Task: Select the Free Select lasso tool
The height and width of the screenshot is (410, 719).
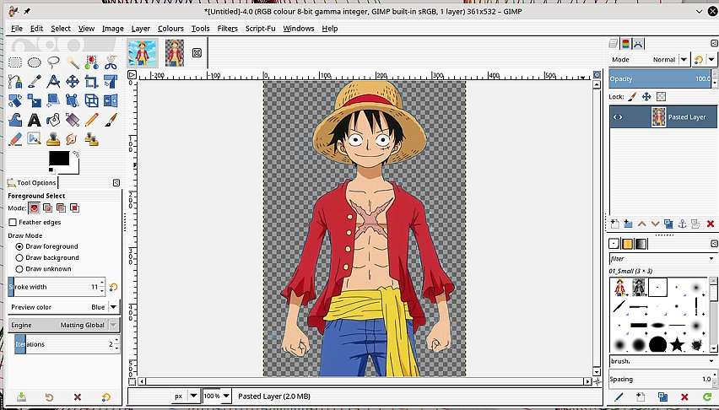Action: pyautogui.click(x=53, y=62)
